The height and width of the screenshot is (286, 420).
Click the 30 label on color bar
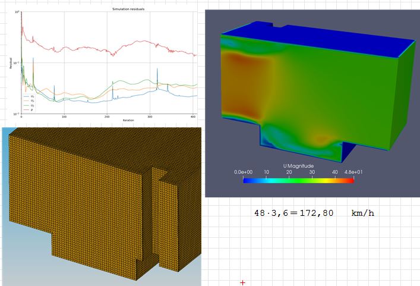[x=312, y=172]
